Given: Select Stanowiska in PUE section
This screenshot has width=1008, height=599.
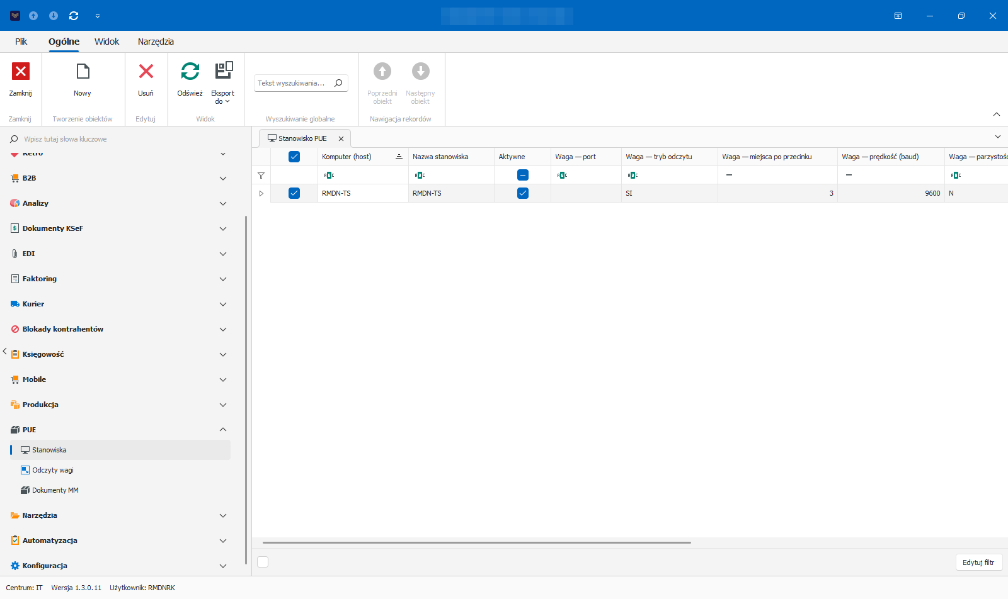Looking at the screenshot, I should (120, 450).
